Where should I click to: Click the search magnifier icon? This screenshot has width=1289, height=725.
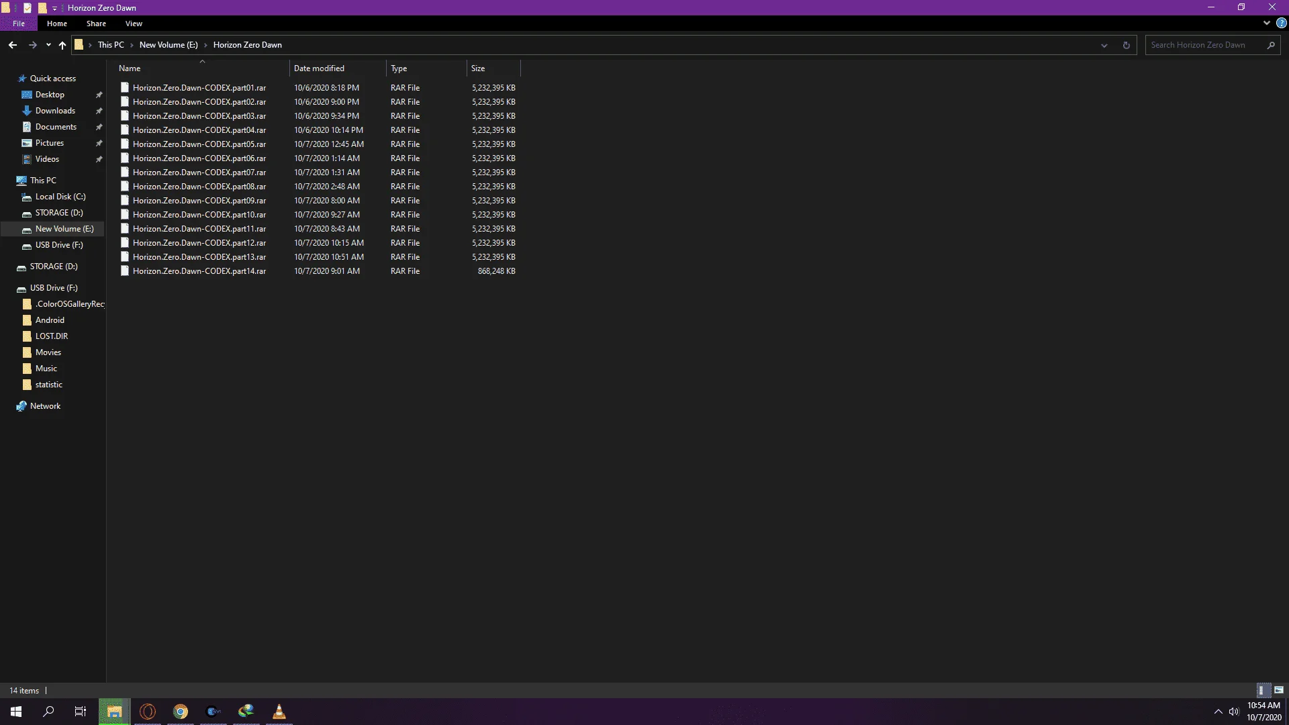click(1271, 45)
